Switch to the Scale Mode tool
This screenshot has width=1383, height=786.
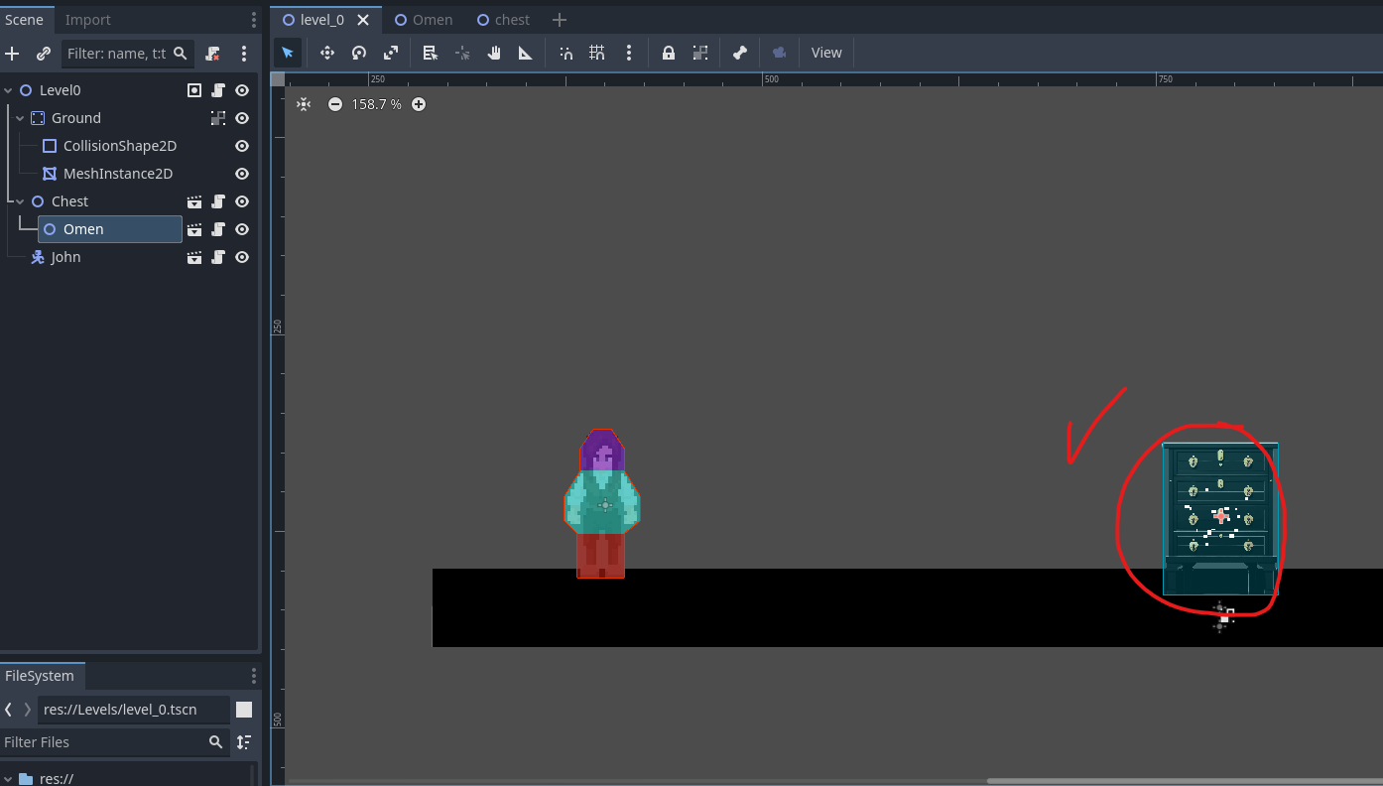point(391,52)
